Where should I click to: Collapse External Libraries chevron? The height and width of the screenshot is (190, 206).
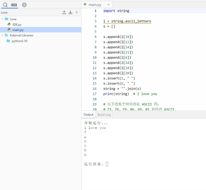click(x=2, y=35)
